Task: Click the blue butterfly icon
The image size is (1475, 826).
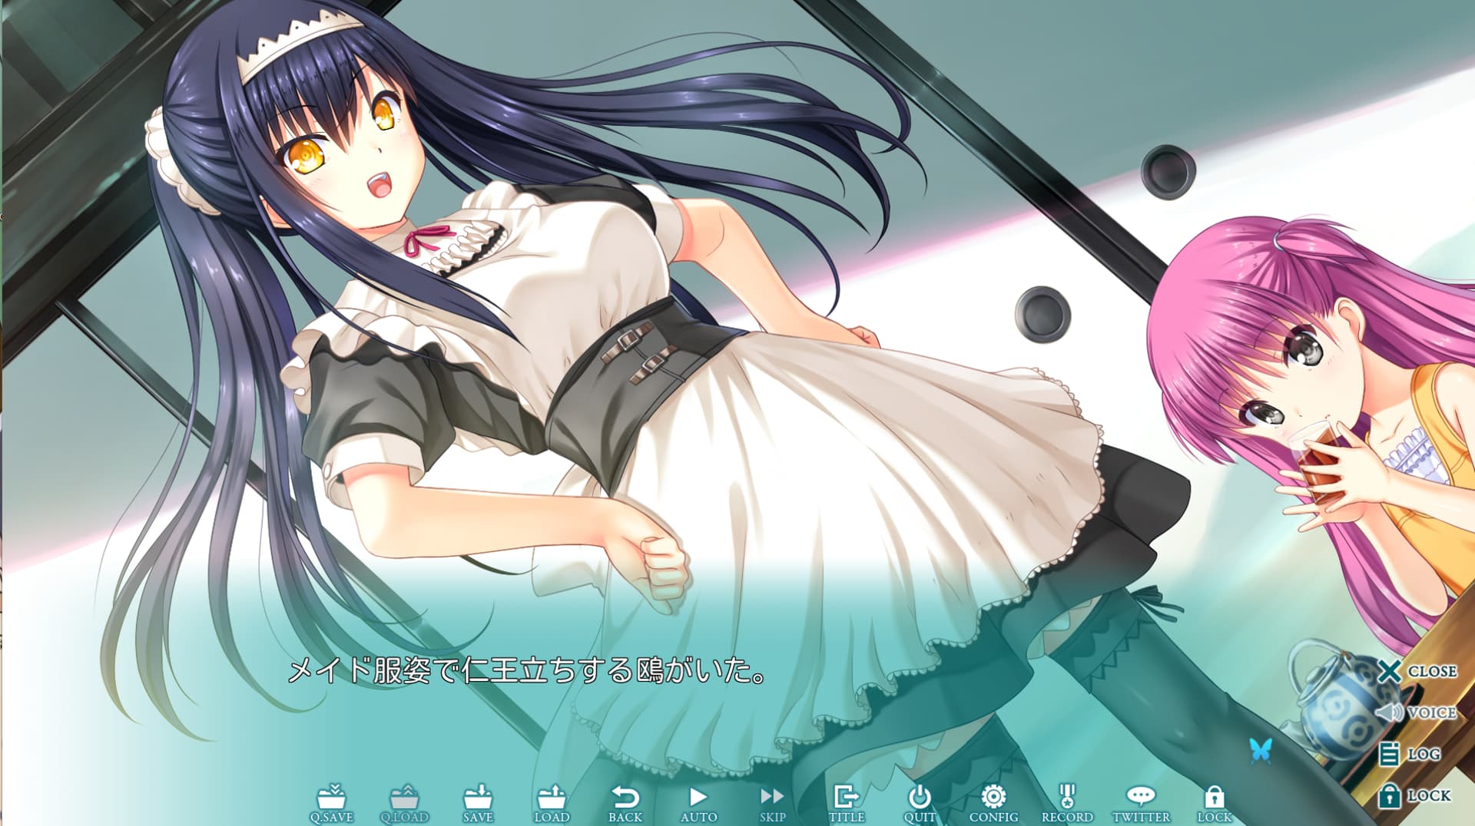Action: click(x=1260, y=750)
